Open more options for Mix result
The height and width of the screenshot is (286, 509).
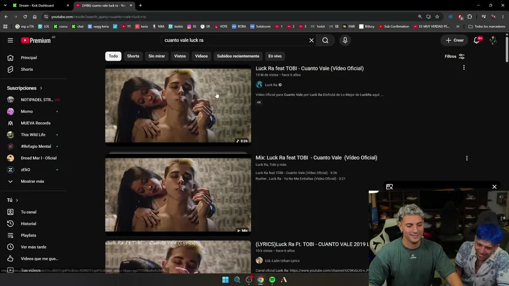click(467, 158)
